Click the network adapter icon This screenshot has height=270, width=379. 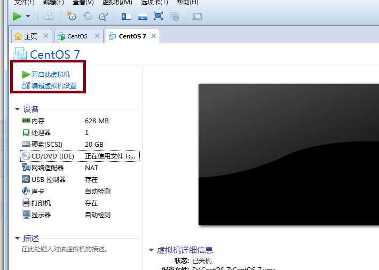pyautogui.click(x=26, y=167)
